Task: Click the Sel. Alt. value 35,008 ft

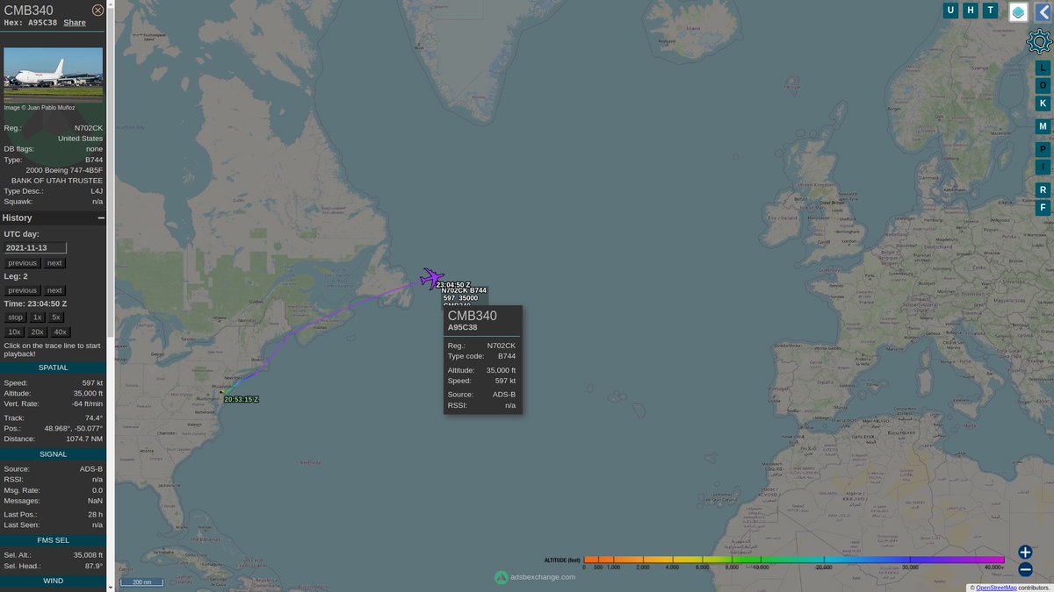Action: [88, 555]
